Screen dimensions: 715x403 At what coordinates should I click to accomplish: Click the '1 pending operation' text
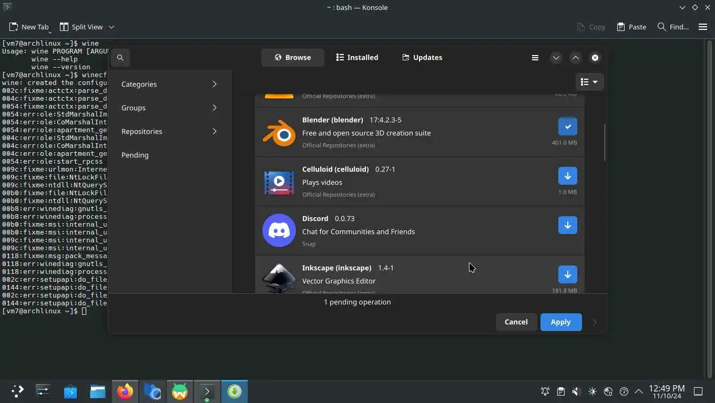[357, 302]
